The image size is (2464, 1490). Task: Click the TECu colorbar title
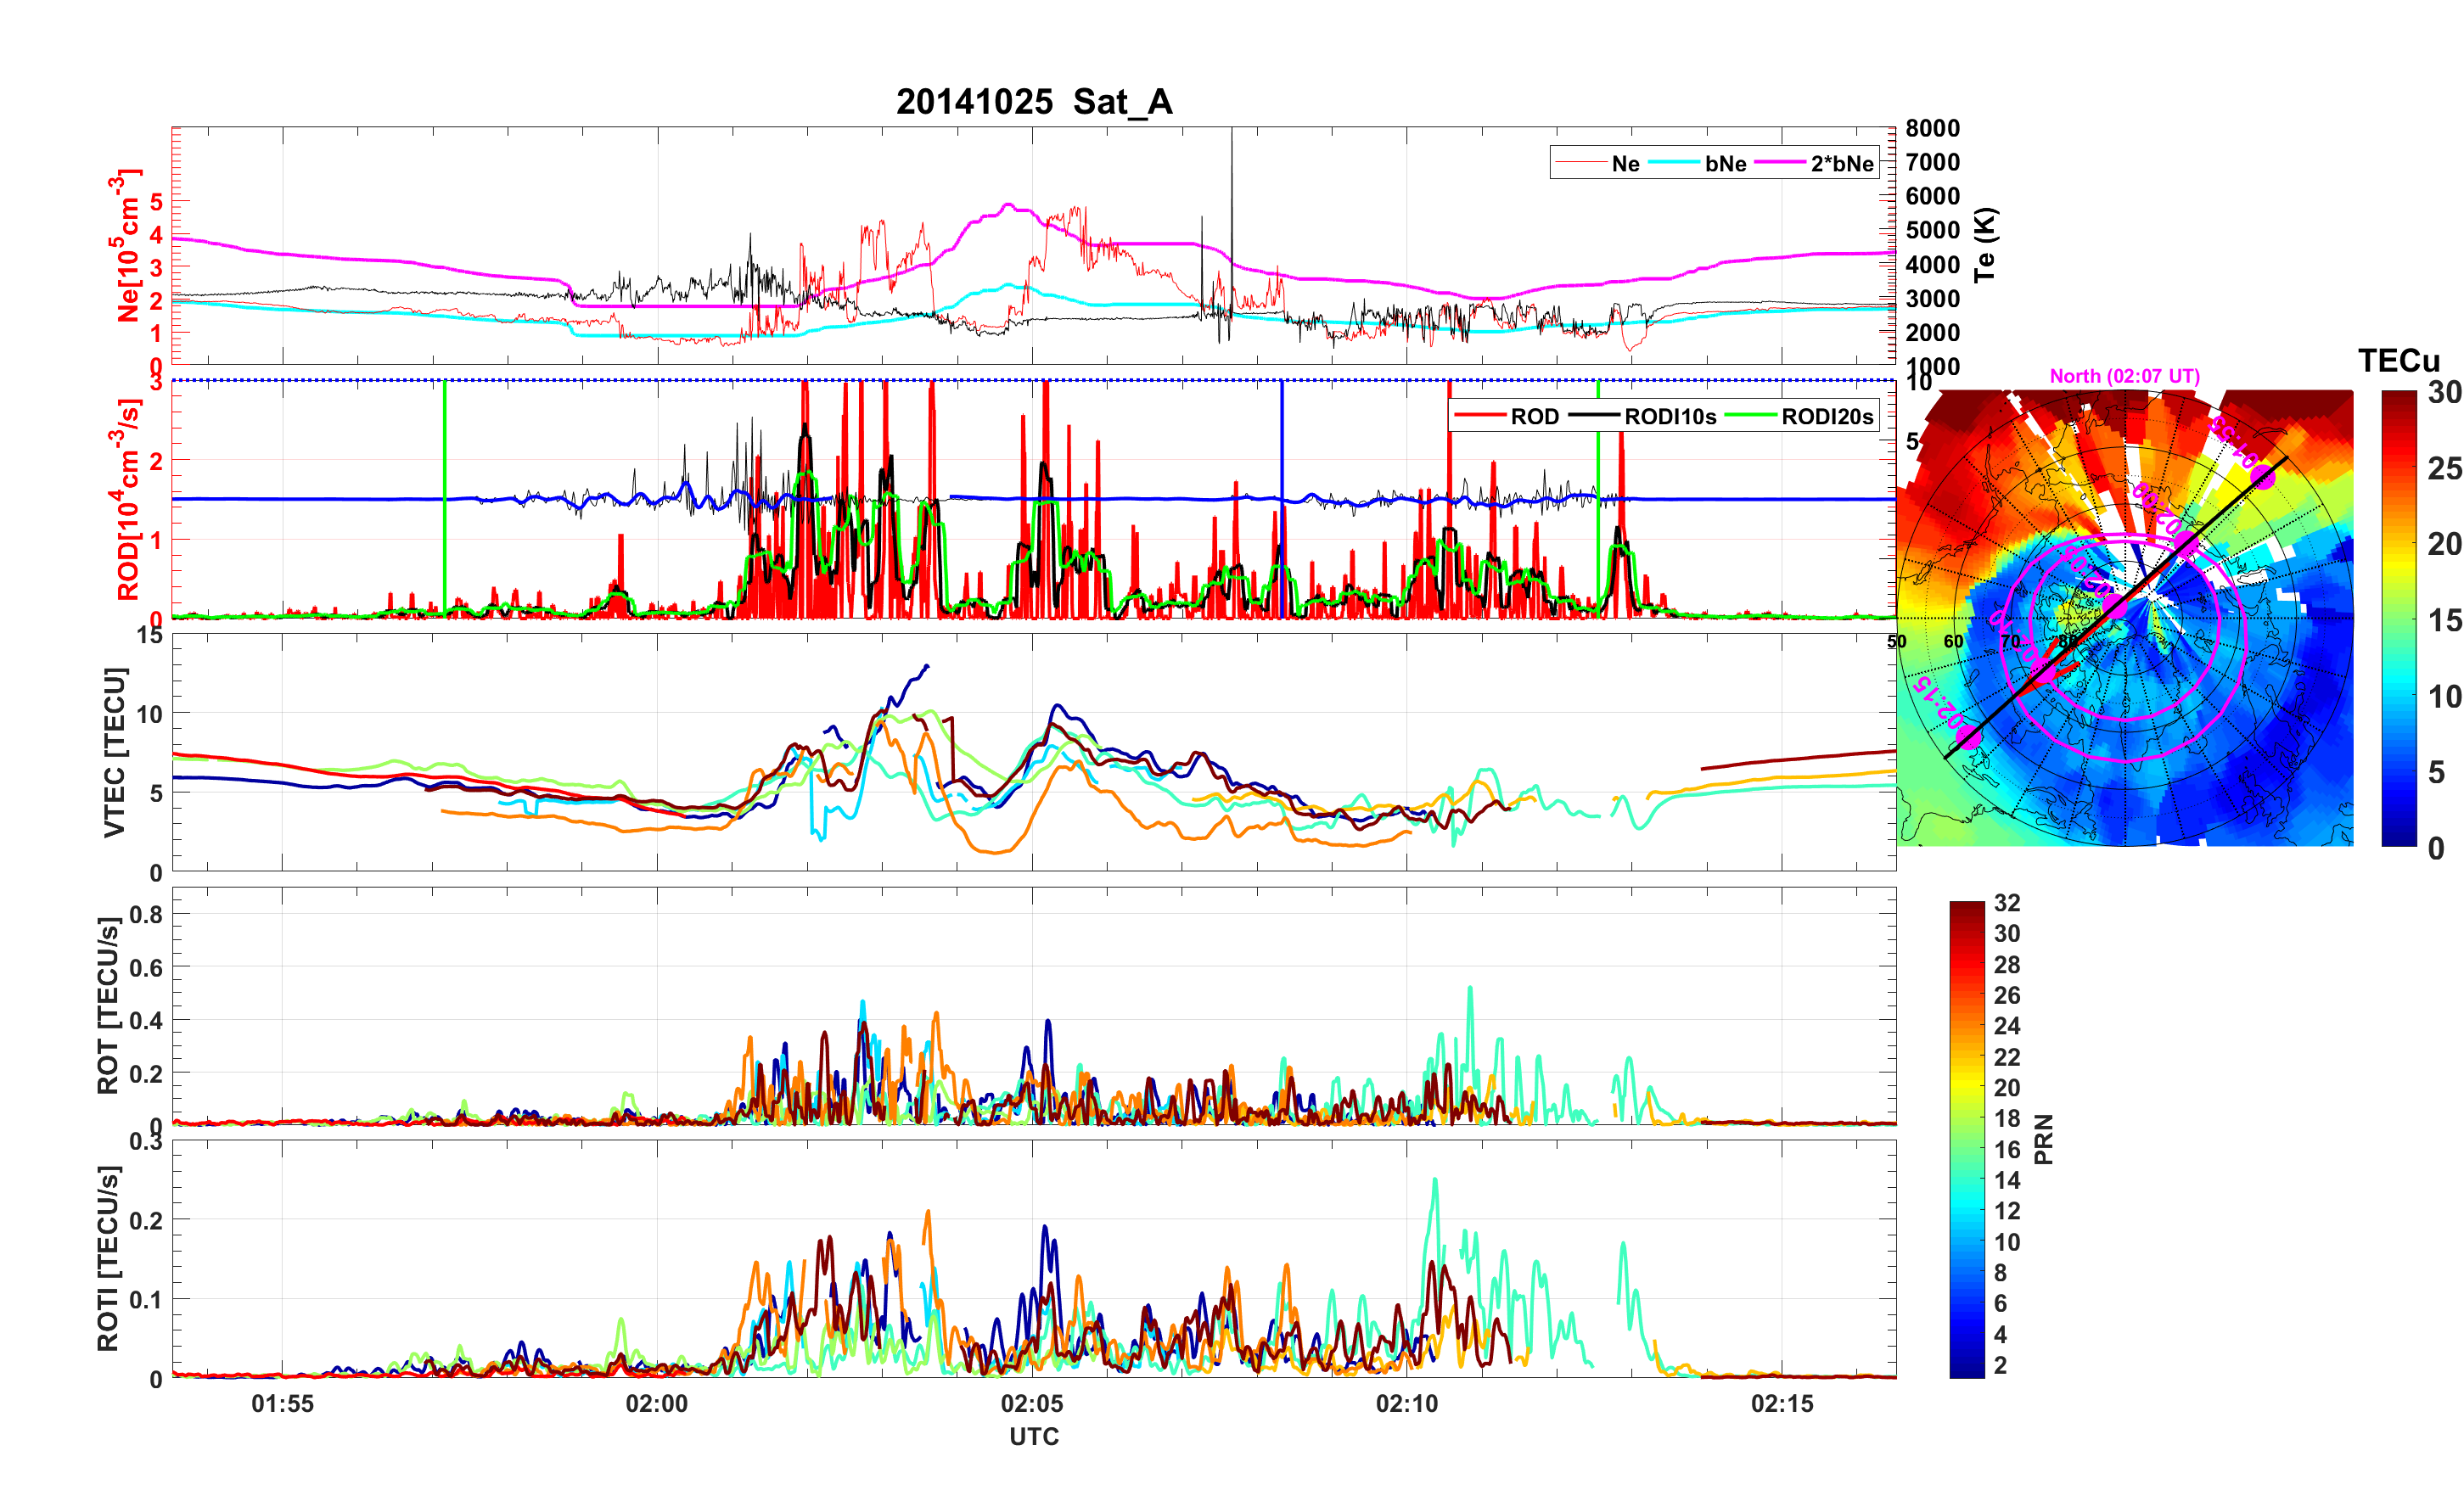2398,361
